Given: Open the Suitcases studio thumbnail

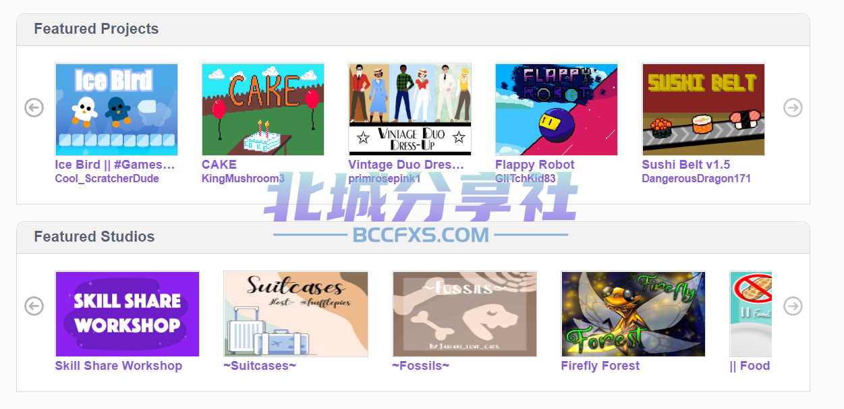Looking at the screenshot, I should coord(296,314).
